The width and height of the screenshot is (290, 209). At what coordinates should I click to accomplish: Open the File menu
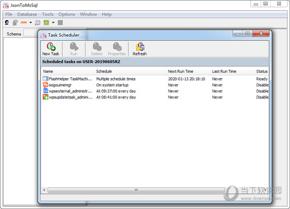click(9, 14)
